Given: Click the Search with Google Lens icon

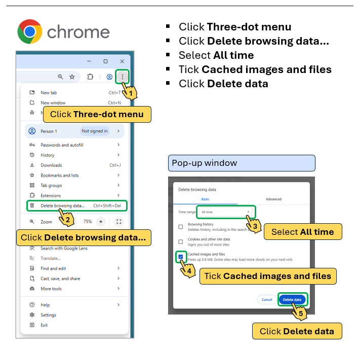Looking at the screenshot, I should coord(32,248).
